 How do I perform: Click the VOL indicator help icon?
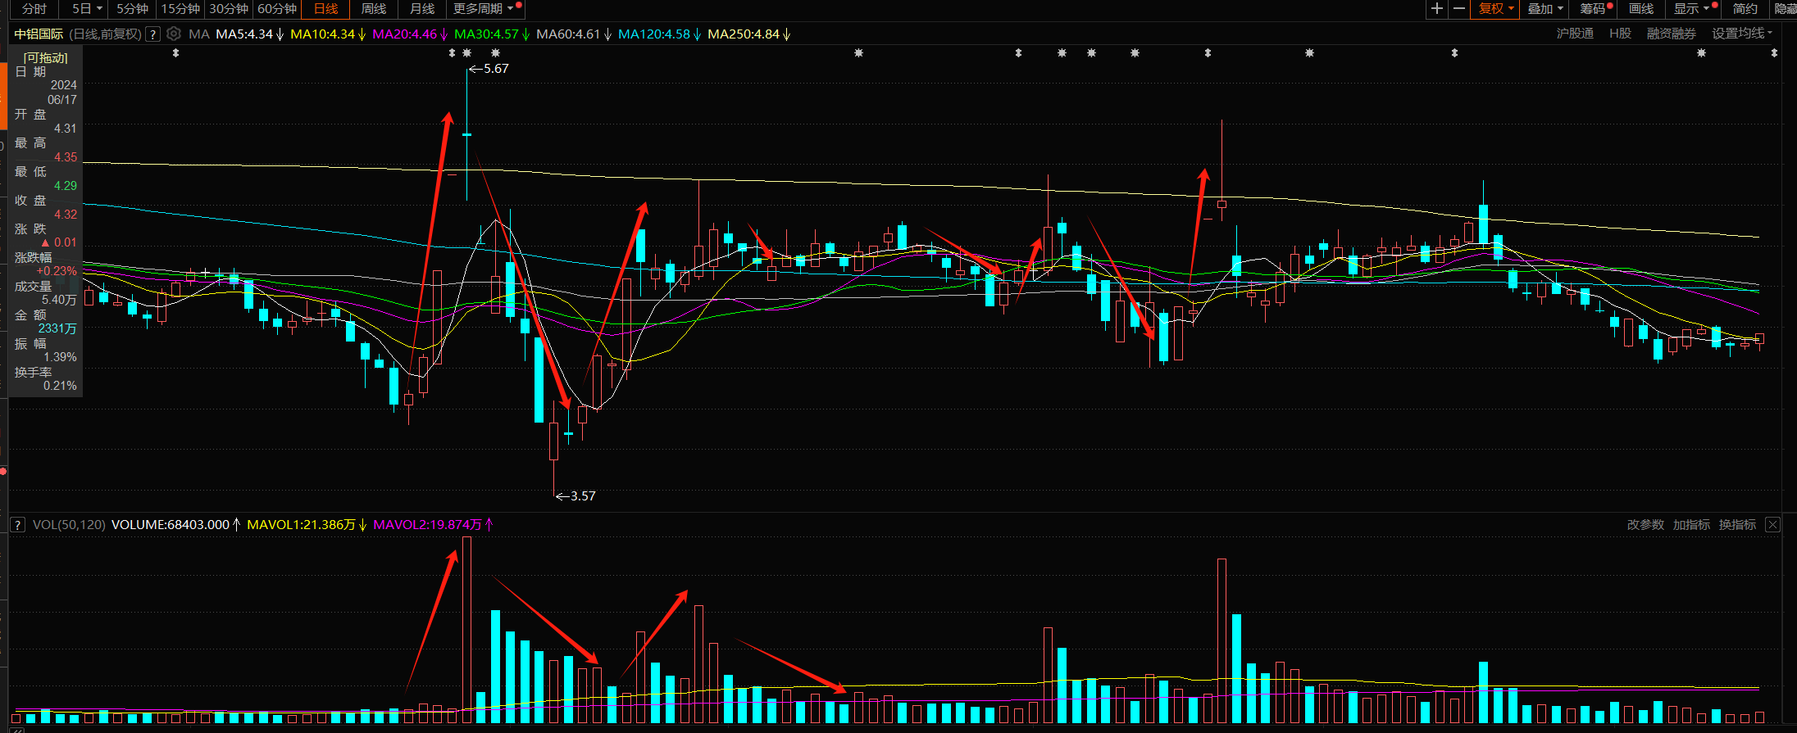17,525
